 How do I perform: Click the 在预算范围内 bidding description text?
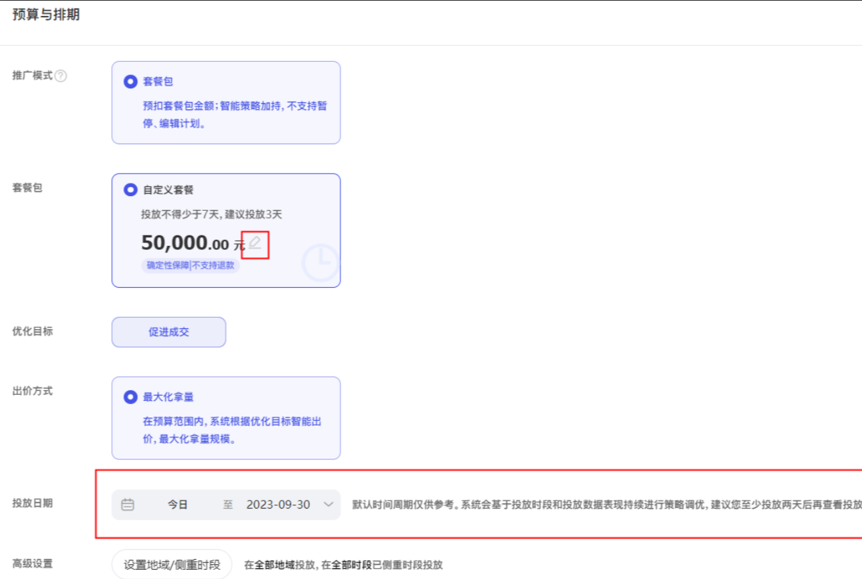coord(233,430)
